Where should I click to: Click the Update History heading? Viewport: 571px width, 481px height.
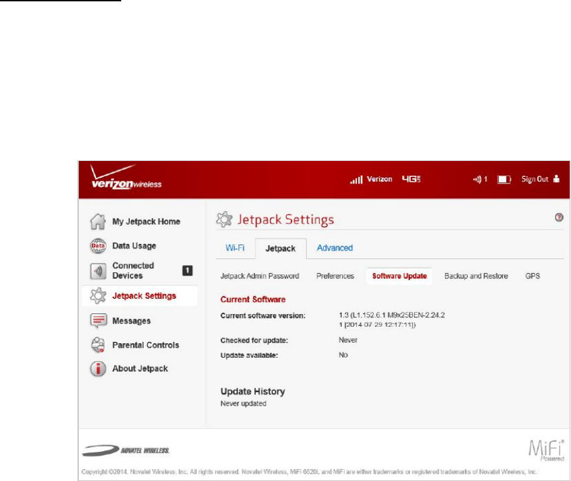point(252,392)
